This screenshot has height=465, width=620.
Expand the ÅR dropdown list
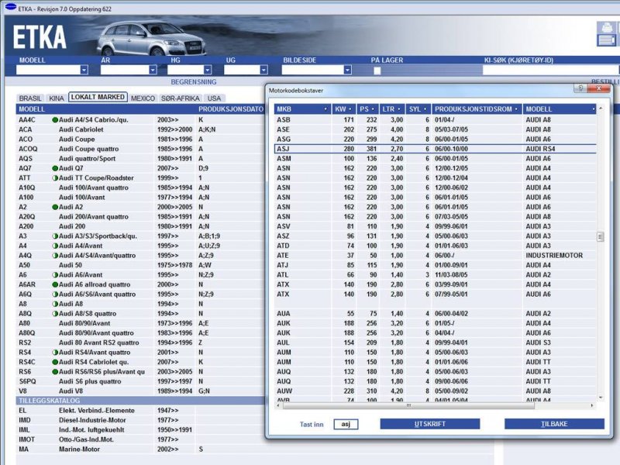153,70
